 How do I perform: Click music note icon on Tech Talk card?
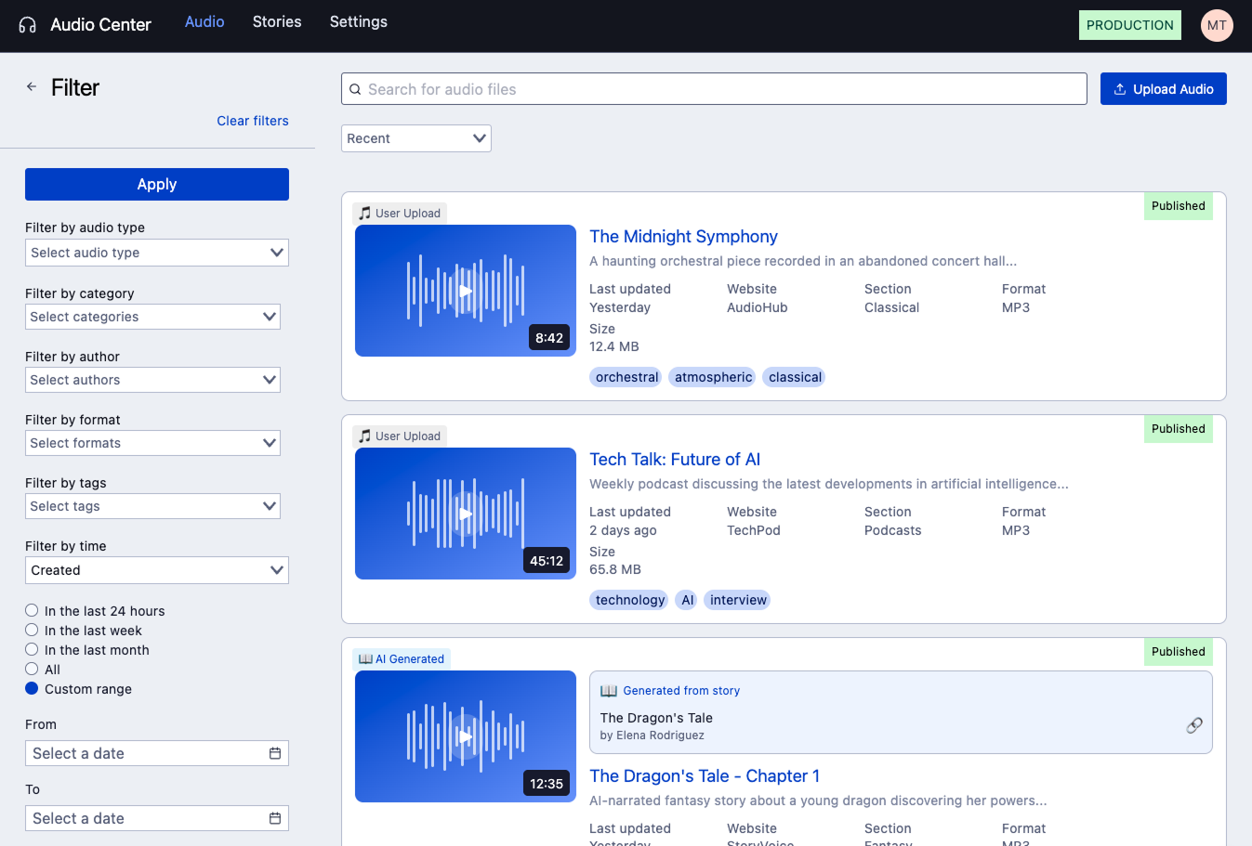(x=365, y=436)
